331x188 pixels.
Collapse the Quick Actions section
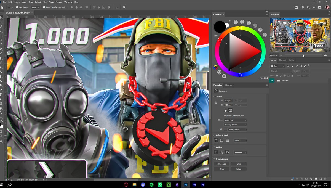214,159
